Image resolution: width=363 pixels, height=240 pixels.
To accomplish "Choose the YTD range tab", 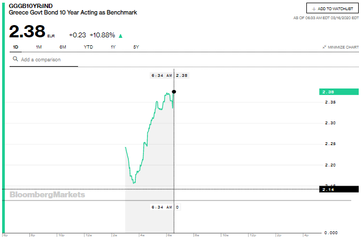I will click(88, 47).
